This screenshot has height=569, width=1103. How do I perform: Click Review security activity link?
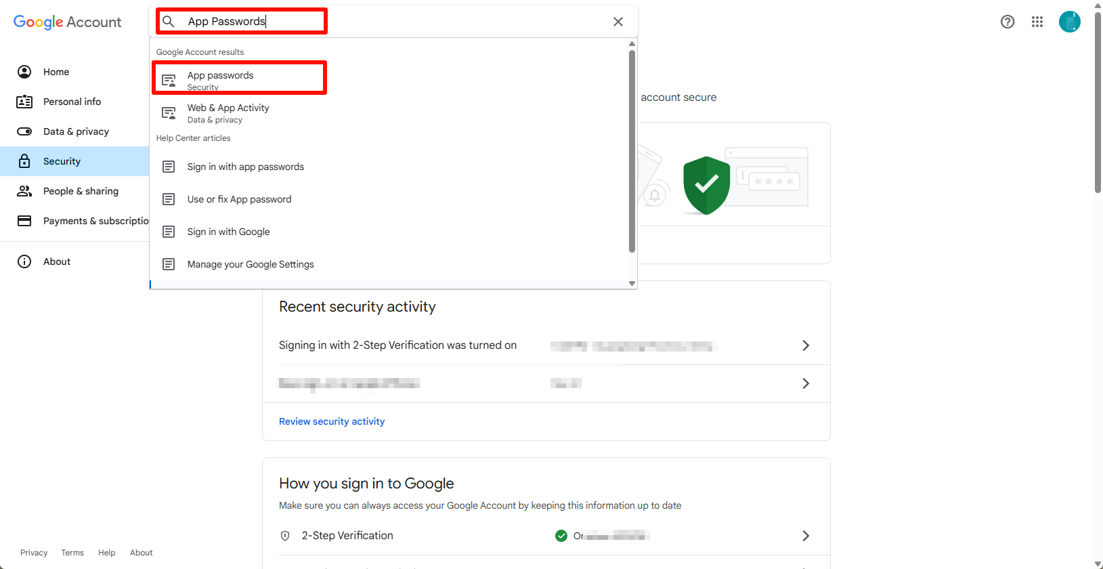tap(332, 421)
